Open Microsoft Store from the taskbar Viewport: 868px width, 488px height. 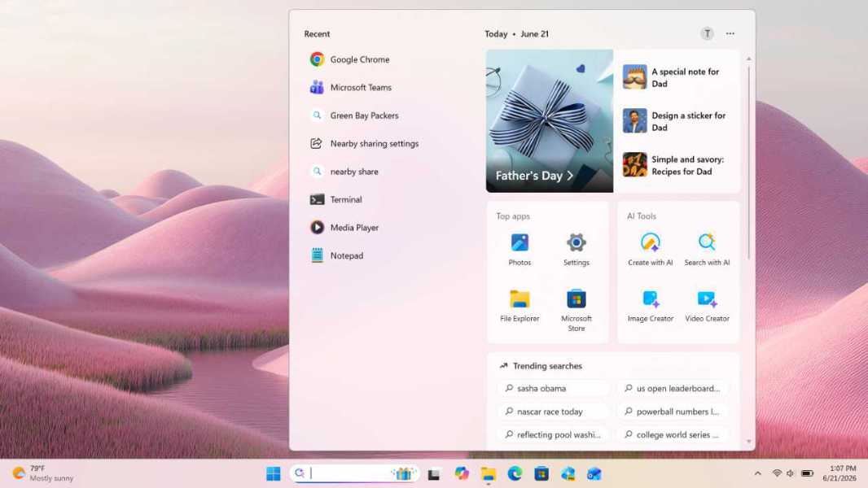coord(541,473)
